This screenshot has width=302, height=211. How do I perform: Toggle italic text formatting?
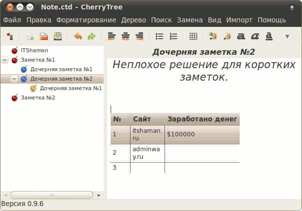255,36
